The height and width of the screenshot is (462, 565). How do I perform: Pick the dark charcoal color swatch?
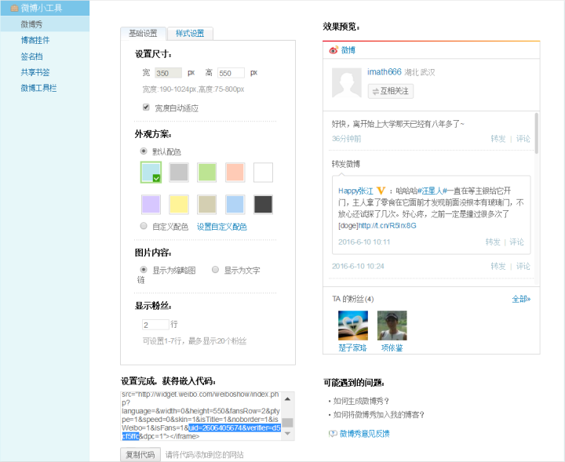263,205
